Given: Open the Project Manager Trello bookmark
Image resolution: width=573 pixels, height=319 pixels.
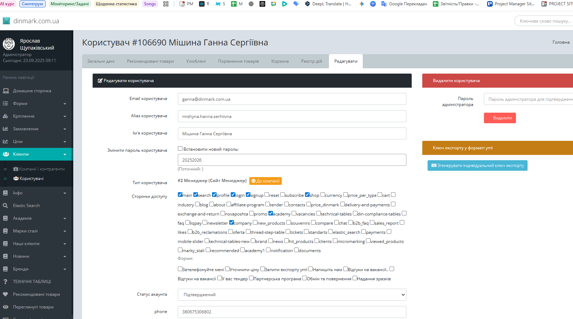Looking at the screenshot, I should pyautogui.click(x=511, y=4).
